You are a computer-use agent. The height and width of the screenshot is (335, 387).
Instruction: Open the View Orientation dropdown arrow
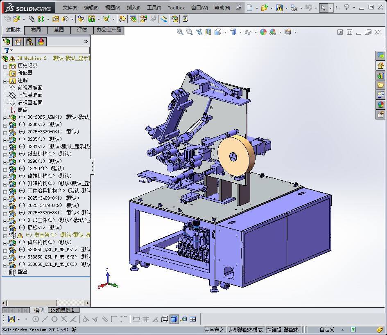pyautogui.click(x=225, y=32)
